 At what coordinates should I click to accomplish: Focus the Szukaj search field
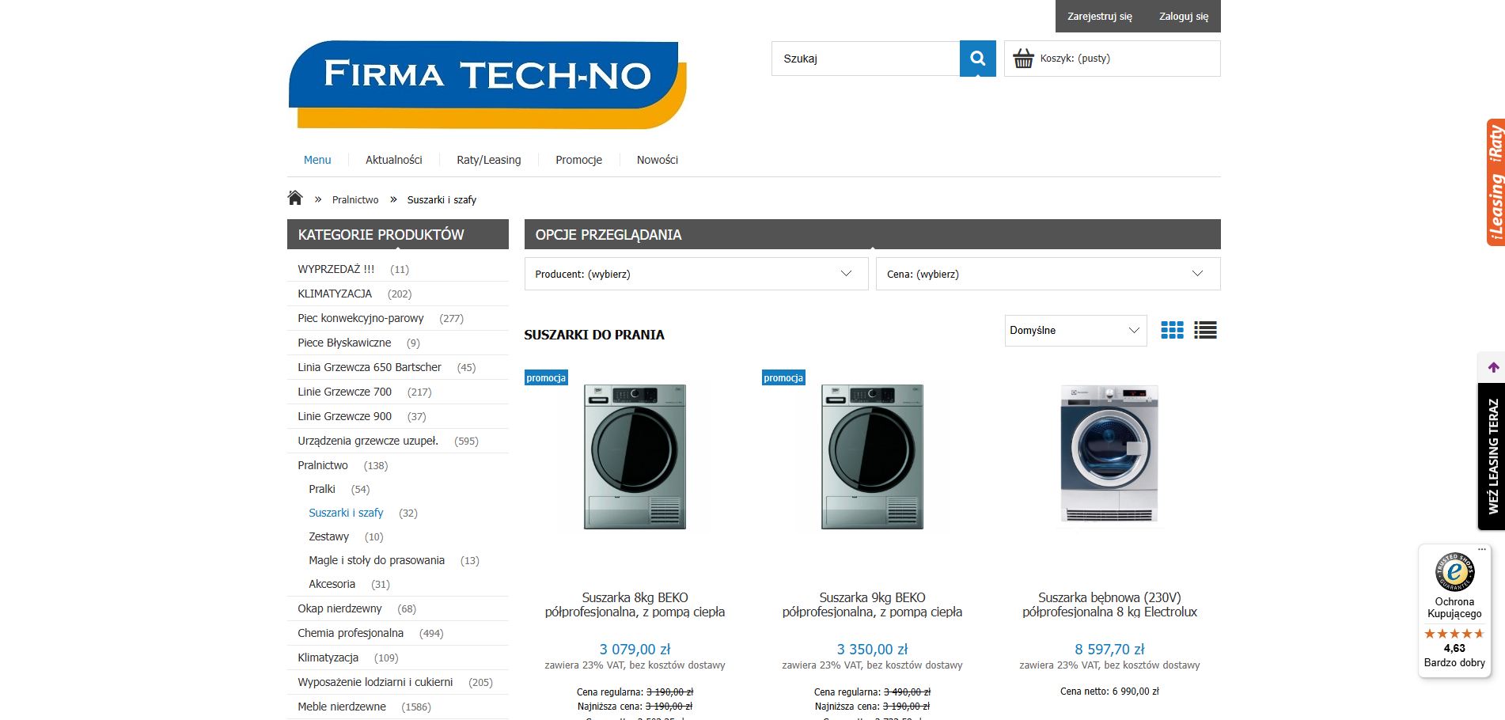coord(865,59)
